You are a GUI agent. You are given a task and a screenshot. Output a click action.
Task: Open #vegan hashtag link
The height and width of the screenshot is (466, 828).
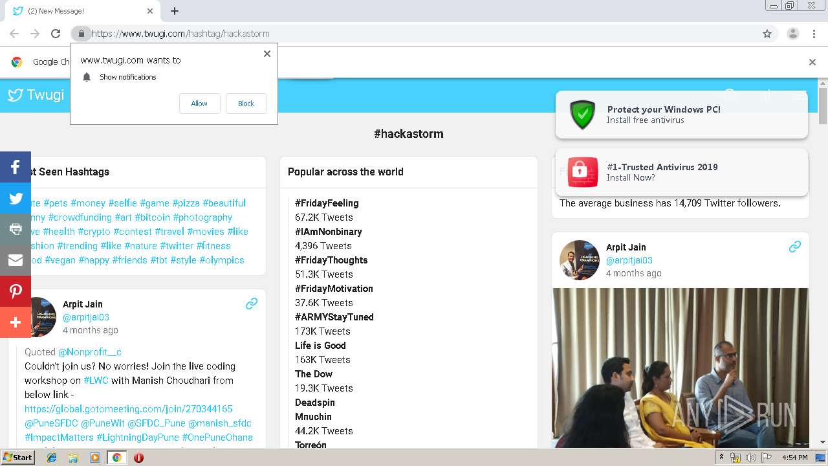(60, 260)
